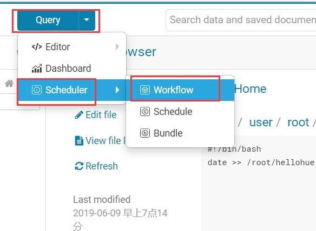316x231 pixels.
Task: Click the Dashboard chart icon
Action: [x=37, y=69]
